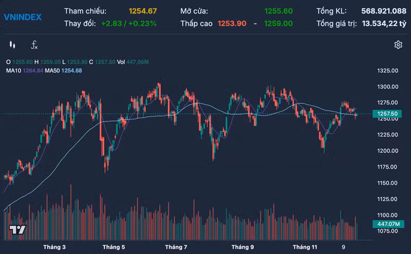Viewport: 411px width, 254px height.
Task: Click the Tháng 11 time axis label
Action: (305, 247)
